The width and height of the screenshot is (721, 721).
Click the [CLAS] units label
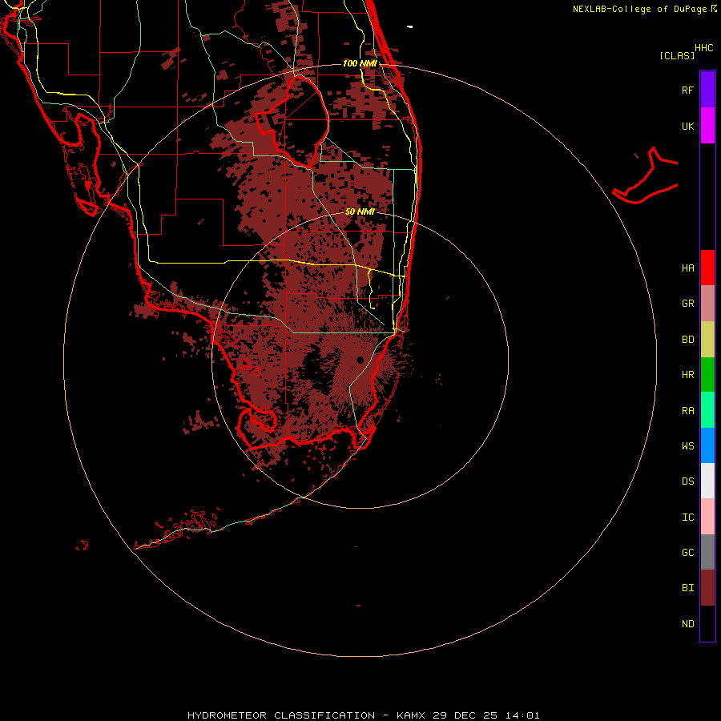pos(677,55)
